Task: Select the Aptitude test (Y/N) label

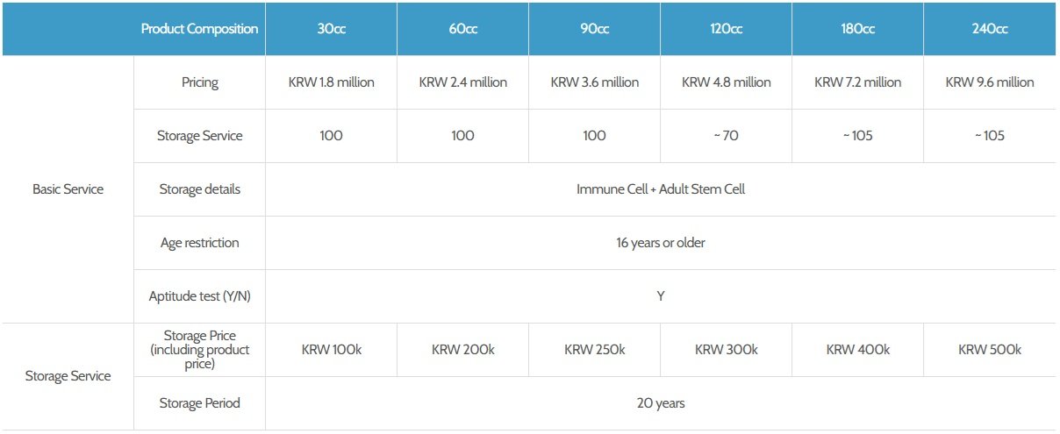Action: coord(199,296)
